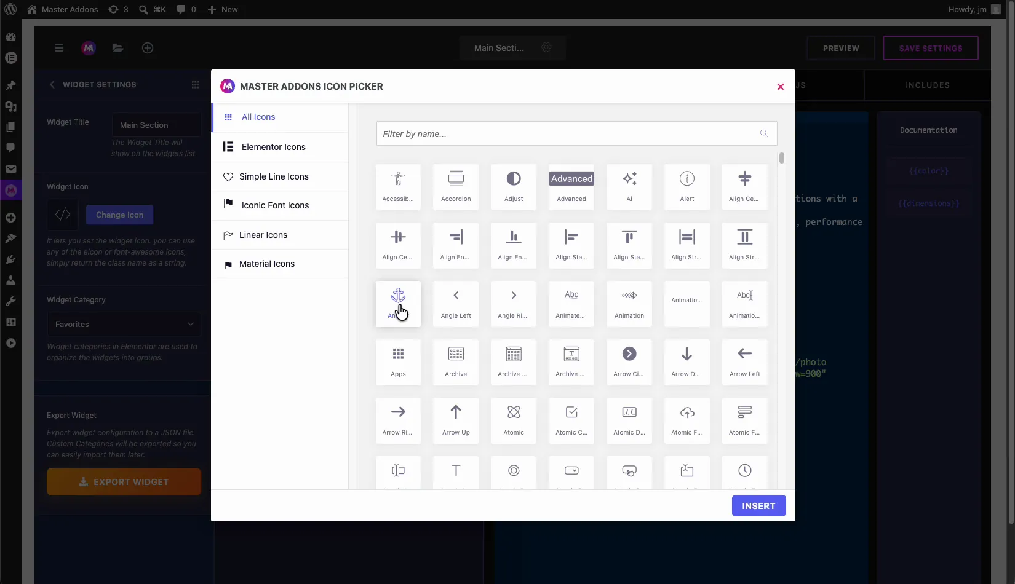Click the icon list scrollbar
Viewport: 1015px width, 584px height.
click(x=781, y=158)
